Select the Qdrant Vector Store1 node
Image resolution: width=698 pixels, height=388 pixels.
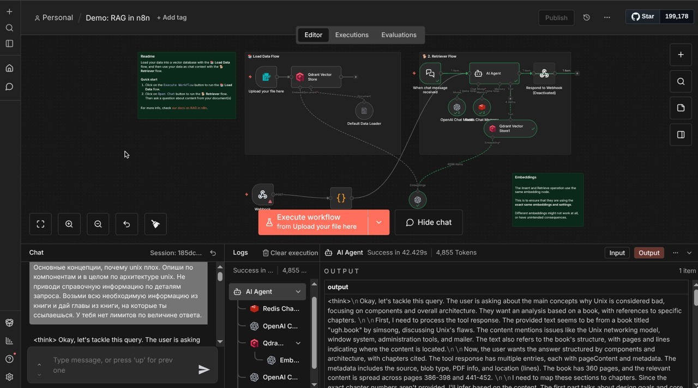coord(510,129)
